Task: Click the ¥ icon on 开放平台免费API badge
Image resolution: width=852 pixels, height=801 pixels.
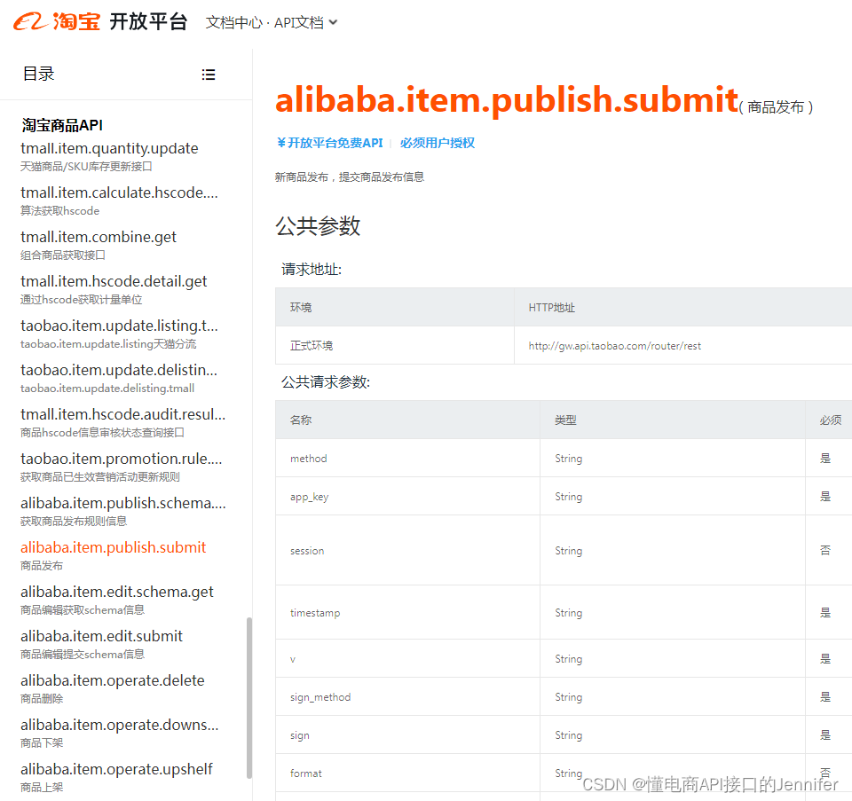Action: 284,143
